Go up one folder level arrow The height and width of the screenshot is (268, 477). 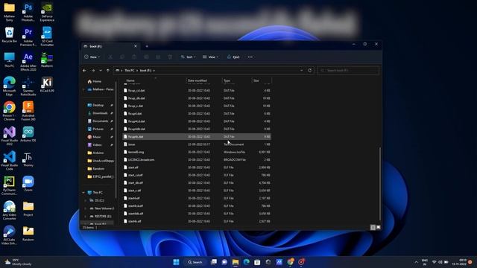(x=108, y=71)
